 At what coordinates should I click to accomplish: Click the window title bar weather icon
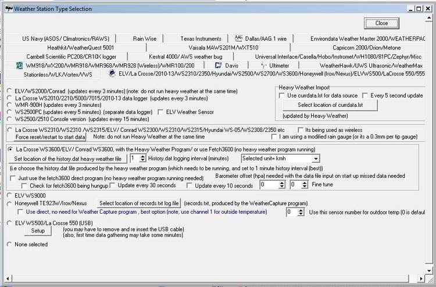point(9,9)
